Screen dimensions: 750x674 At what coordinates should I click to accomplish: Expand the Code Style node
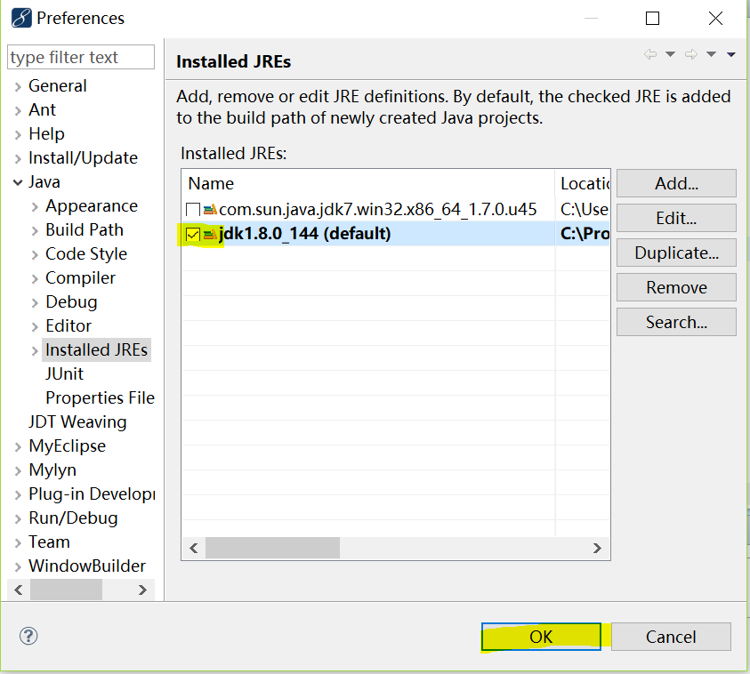pos(35,254)
